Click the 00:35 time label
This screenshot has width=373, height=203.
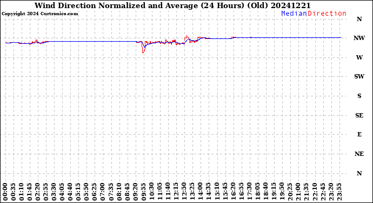pos(14,192)
